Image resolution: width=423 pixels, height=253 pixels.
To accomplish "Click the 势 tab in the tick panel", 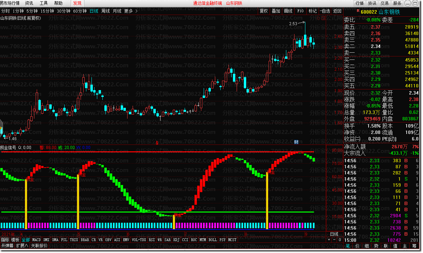I will tap(376, 246).
